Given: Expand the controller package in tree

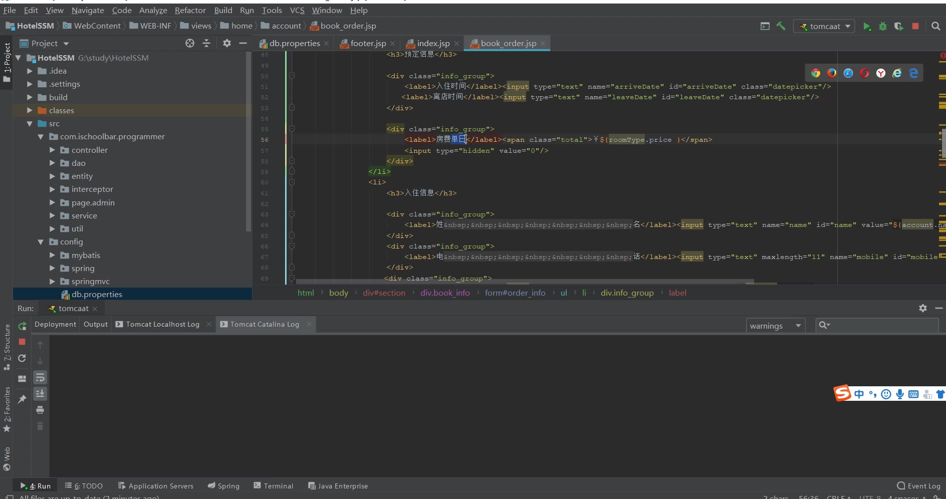Looking at the screenshot, I should point(52,150).
